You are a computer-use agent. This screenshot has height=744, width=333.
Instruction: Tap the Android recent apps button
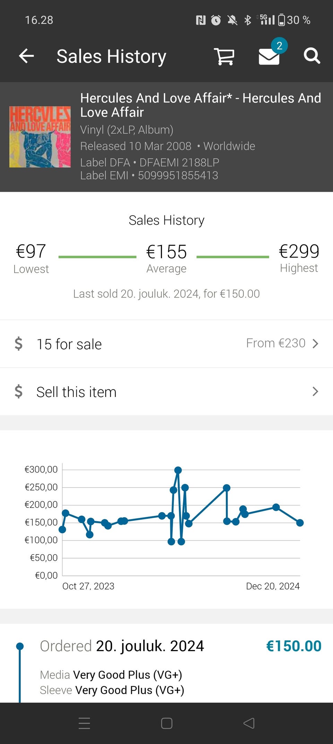84,723
